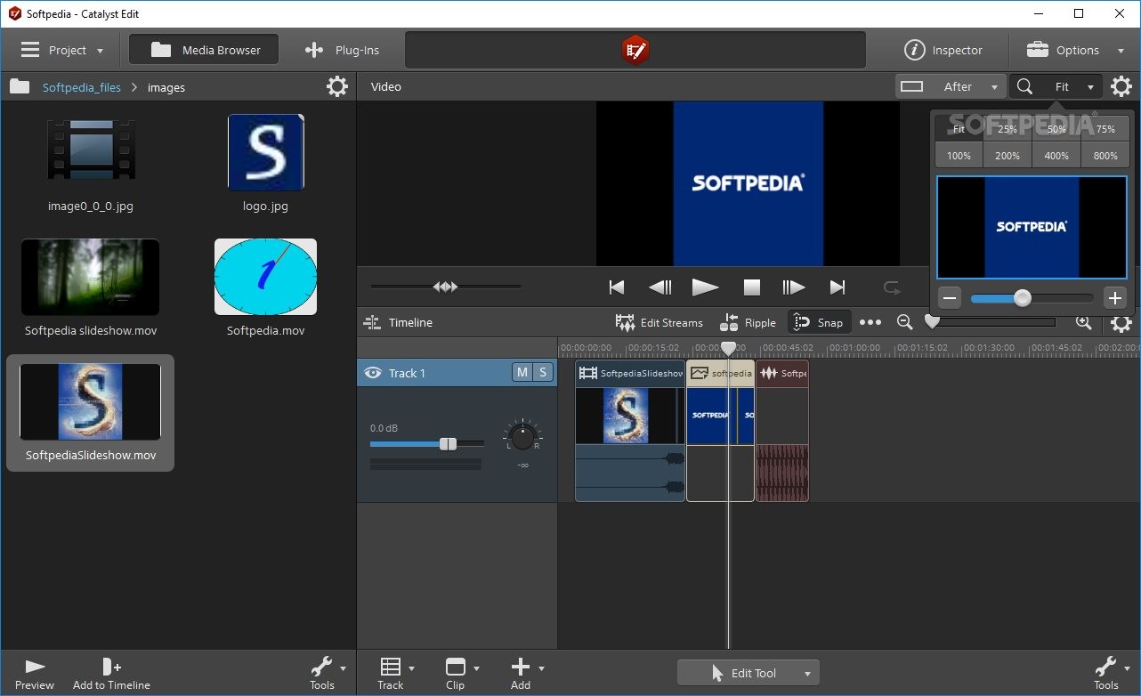This screenshot has height=696, width=1141.
Task: Open the Plug-Ins panel
Action: (342, 50)
